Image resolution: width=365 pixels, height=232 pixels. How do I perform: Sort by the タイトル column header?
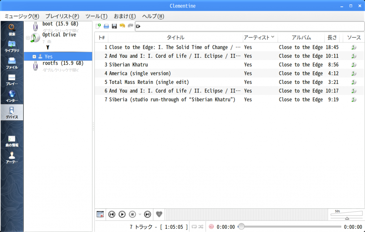(175, 37)
